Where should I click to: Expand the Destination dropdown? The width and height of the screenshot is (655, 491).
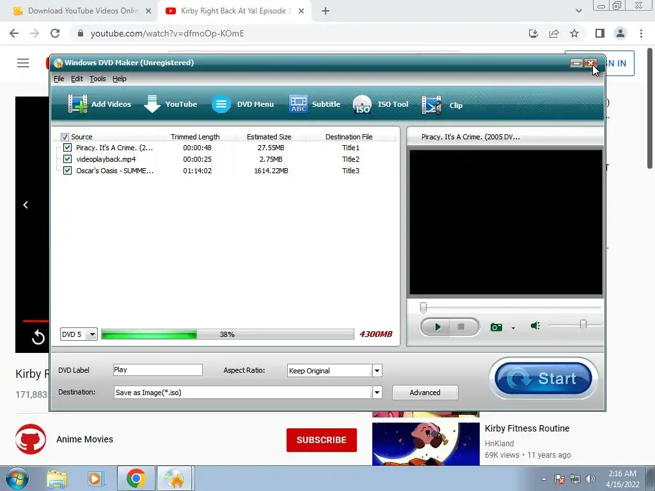pyautogui.click(x=377, y=392)
